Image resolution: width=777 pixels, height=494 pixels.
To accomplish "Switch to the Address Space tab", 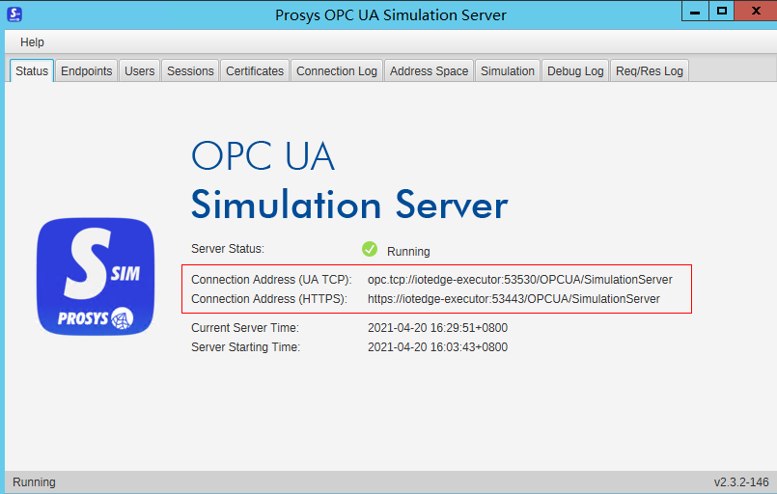I will [x=430, y=70].
